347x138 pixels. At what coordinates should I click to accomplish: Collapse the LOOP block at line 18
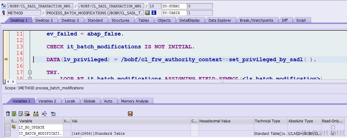(x=30, y=78)
